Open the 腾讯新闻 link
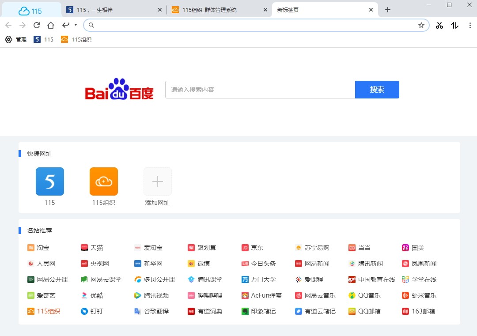This screenshot has height=336, width=477. [366, 264]
